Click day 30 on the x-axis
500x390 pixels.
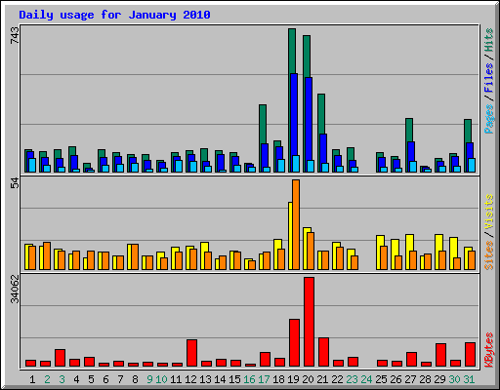pyautogui.click(x=454, y=379)
